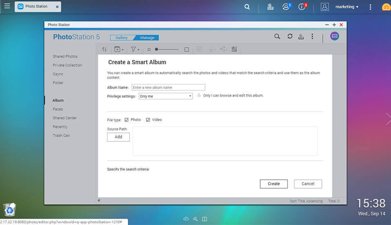Image resolution: width=391 pixels, height=225 pixels.
Task: Open Private Collection in sidebar
Action: pyautogui.click(x=67, y=65)
